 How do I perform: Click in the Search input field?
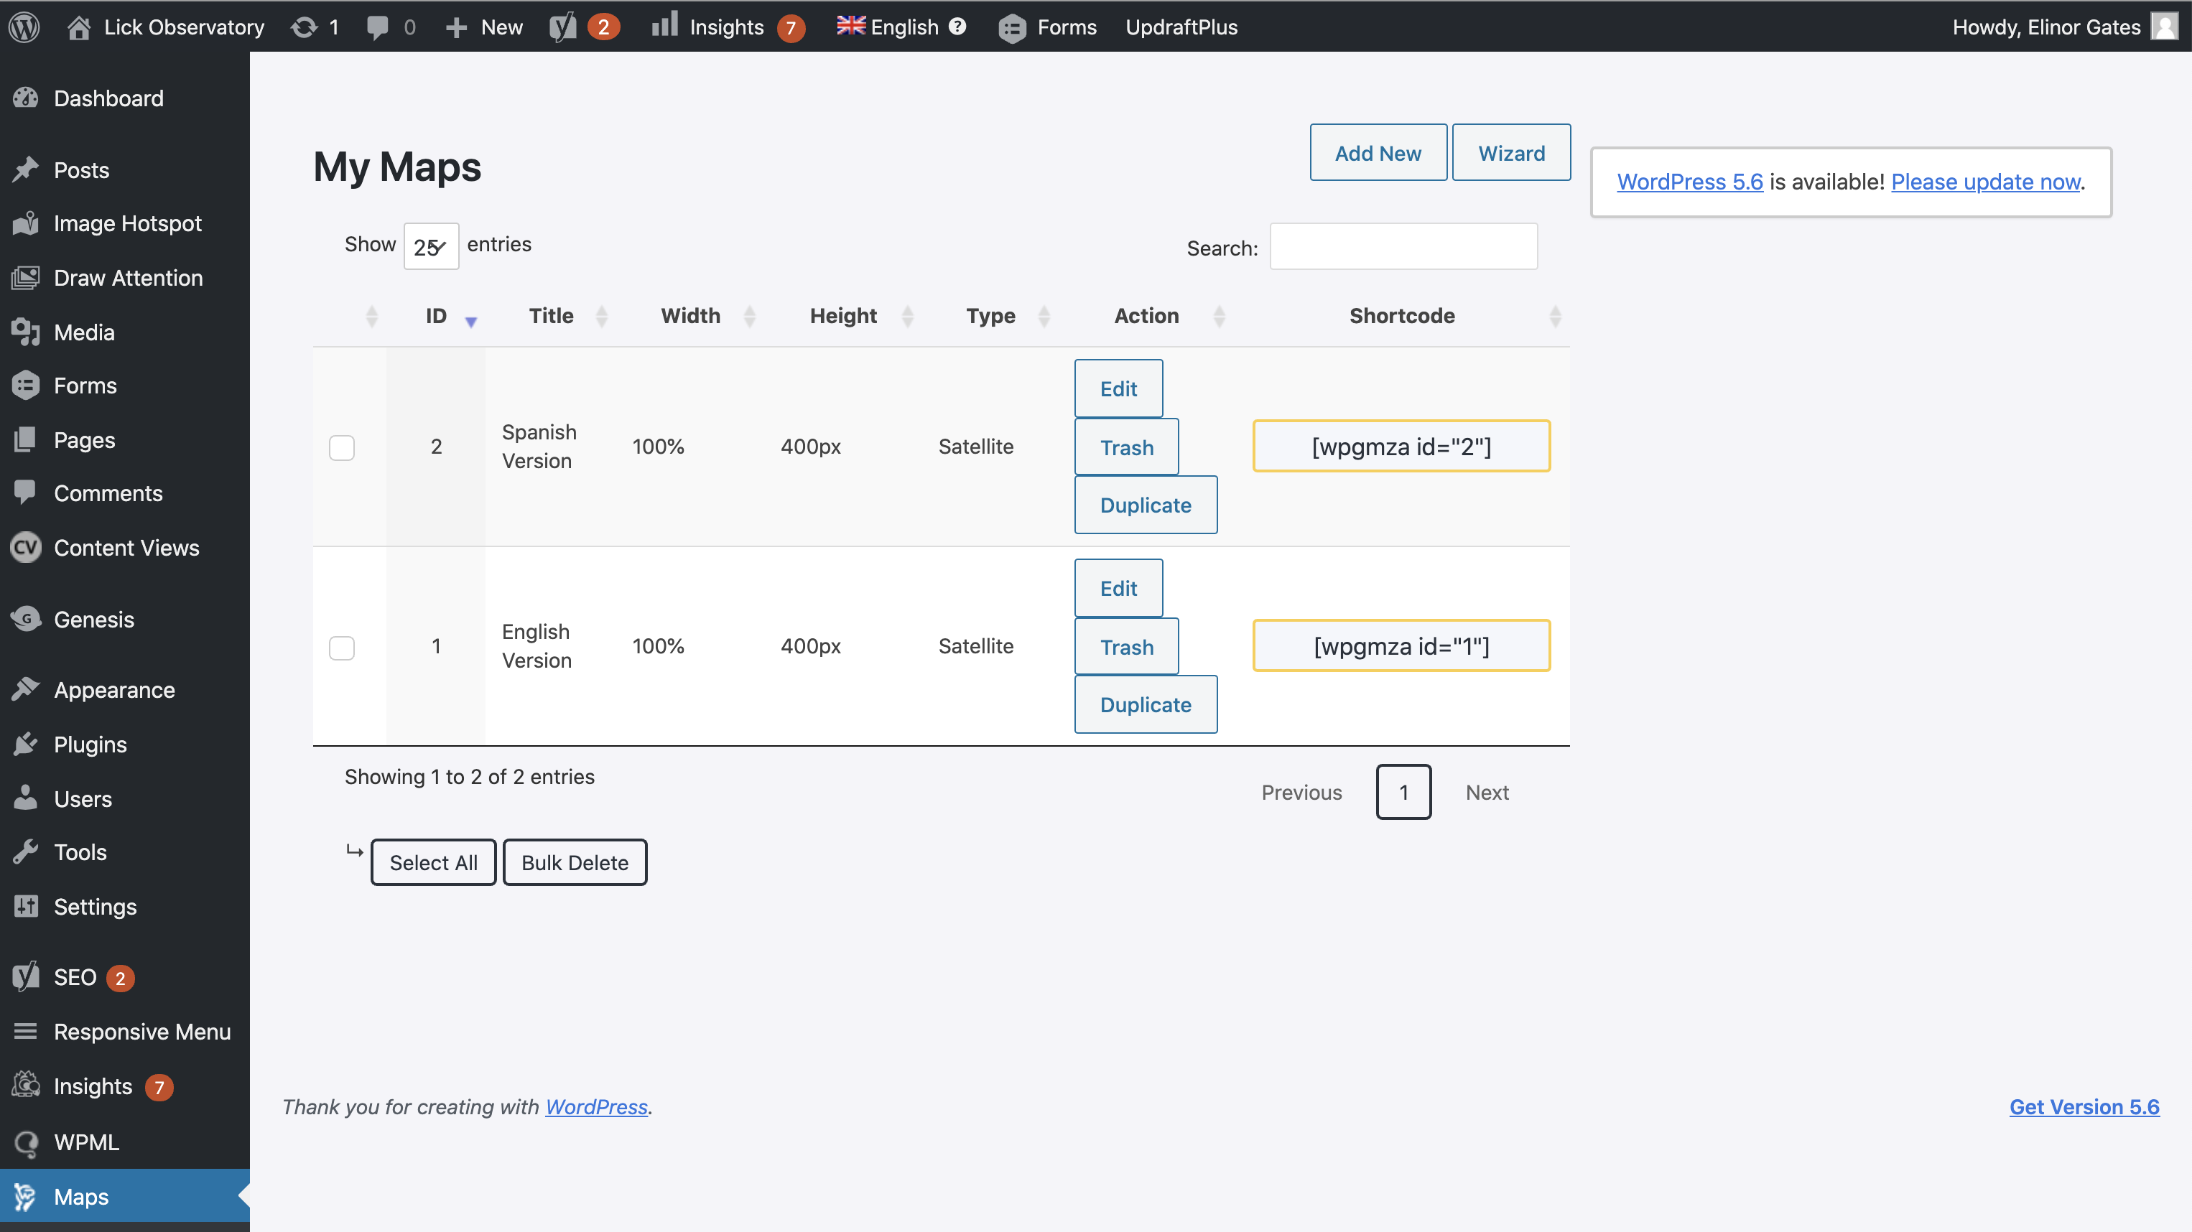pos(1403,247)
